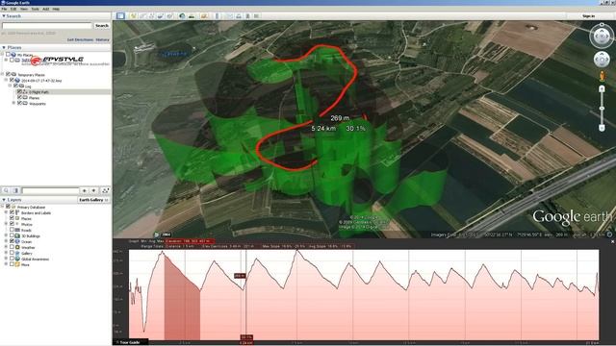This screenshot has height=346, width=616.
Task: Enable the Roads layer checkbox
Action: [12, 230]
